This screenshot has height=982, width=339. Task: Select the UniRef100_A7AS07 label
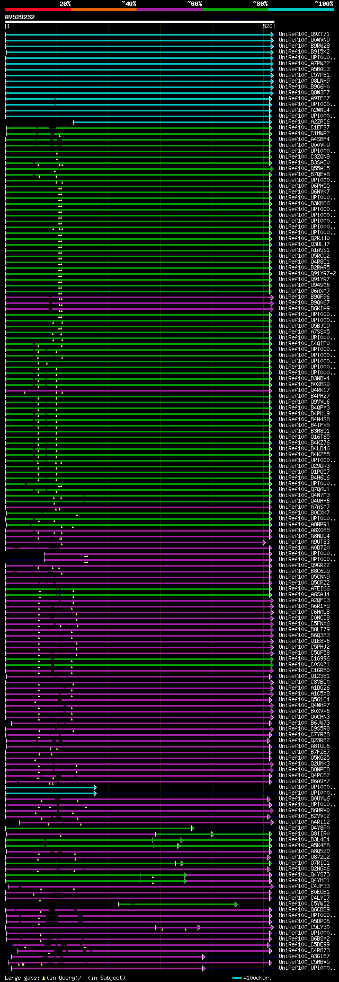click(x=304, y=507)
